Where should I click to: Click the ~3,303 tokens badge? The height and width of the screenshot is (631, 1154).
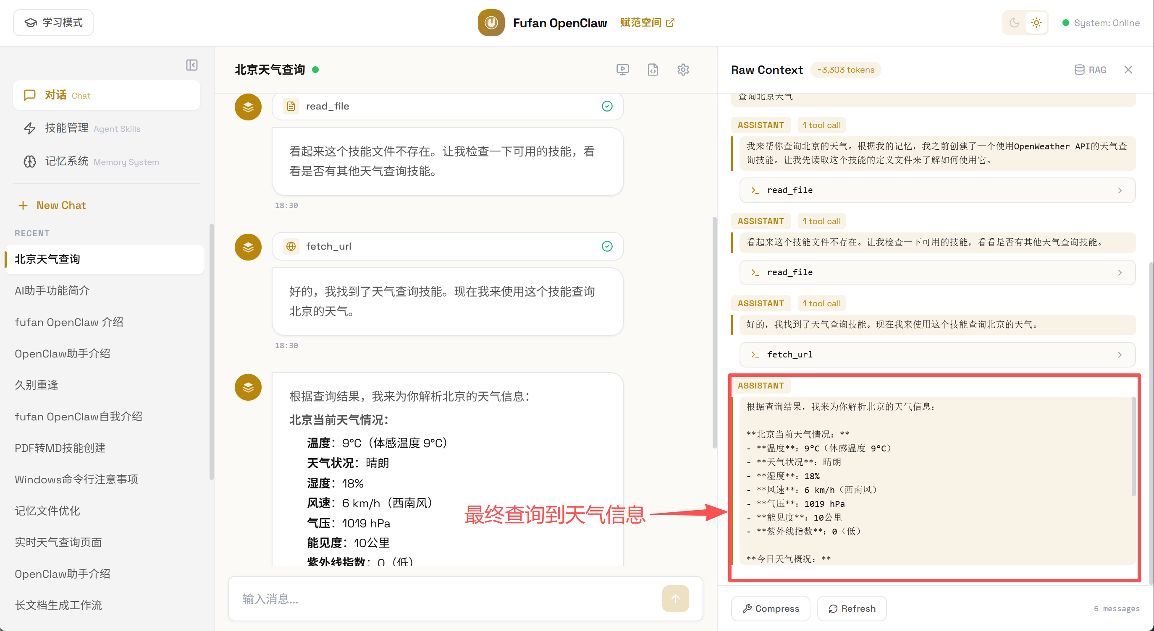click(x=845, y=69)
